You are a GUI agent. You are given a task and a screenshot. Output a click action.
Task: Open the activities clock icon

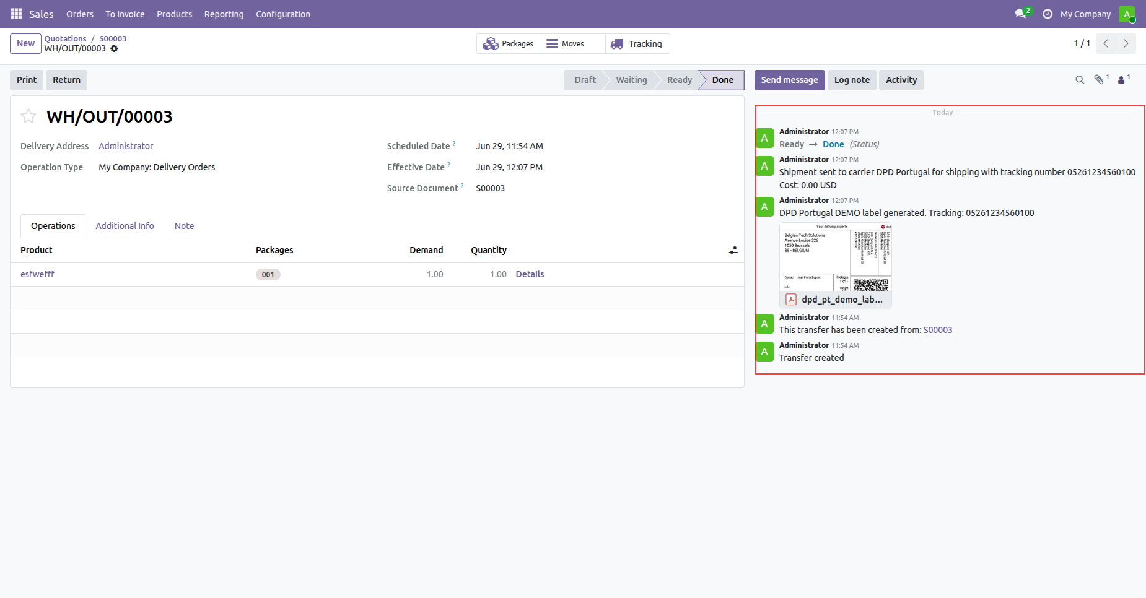coord(1048,14)
